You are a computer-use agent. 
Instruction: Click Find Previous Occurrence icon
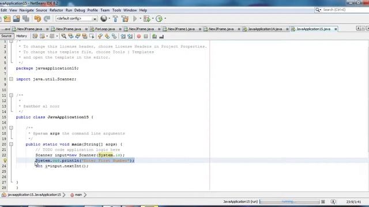coord(70,36)
